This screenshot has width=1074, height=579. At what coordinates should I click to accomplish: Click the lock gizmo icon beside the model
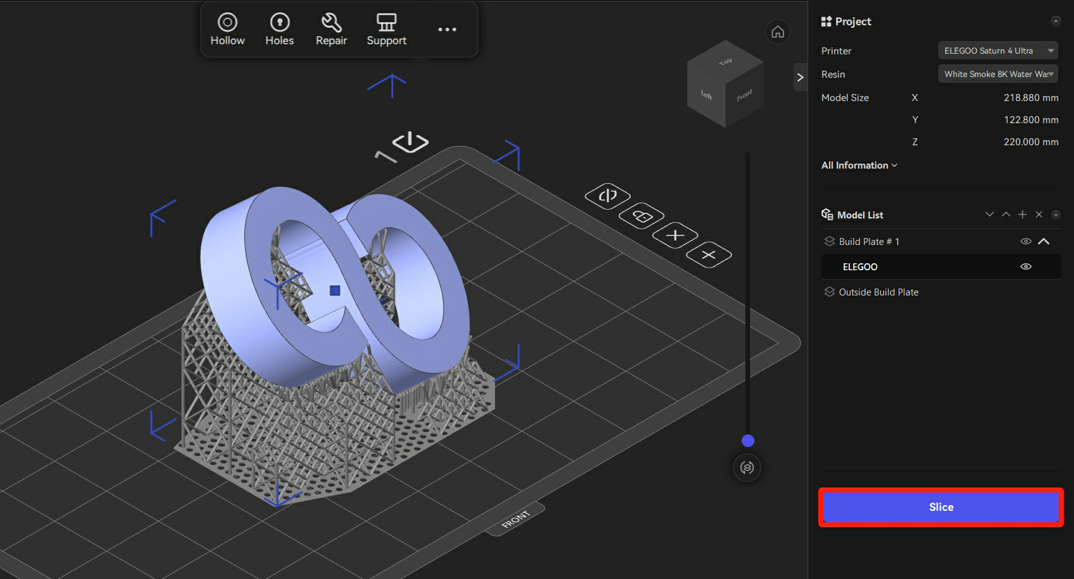point(641,216)
